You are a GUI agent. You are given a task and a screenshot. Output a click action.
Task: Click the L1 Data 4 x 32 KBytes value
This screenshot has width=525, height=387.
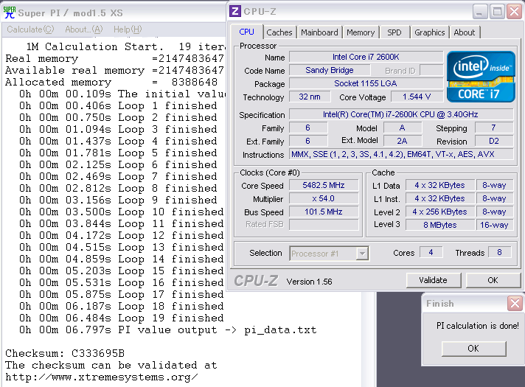coord(439,185)
